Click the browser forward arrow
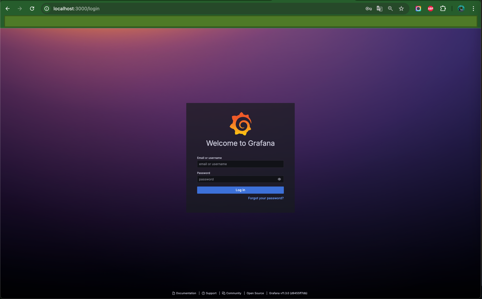Screen dimensions: 482x299 coord(20,8)
